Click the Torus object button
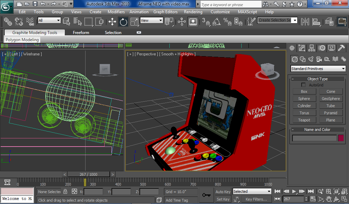349x204 pixels. [x=304, y=113]
